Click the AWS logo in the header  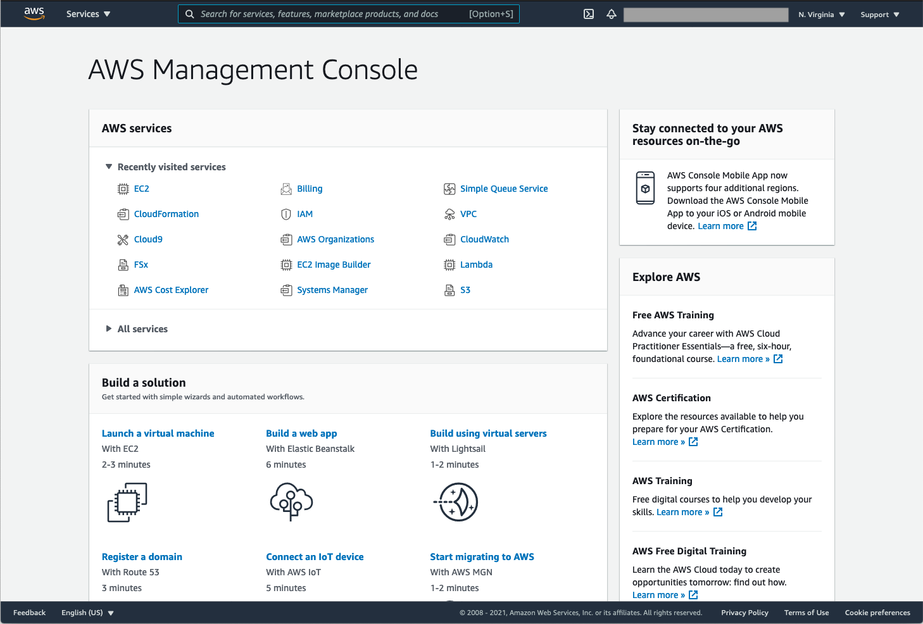(x=34, y=14)
